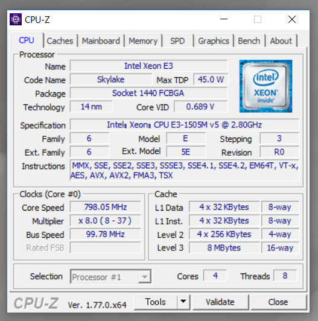This screenshot has height=321, width=318.
Task: Click the Core VID value 0.689 V
Action: [x=200, y=107]
